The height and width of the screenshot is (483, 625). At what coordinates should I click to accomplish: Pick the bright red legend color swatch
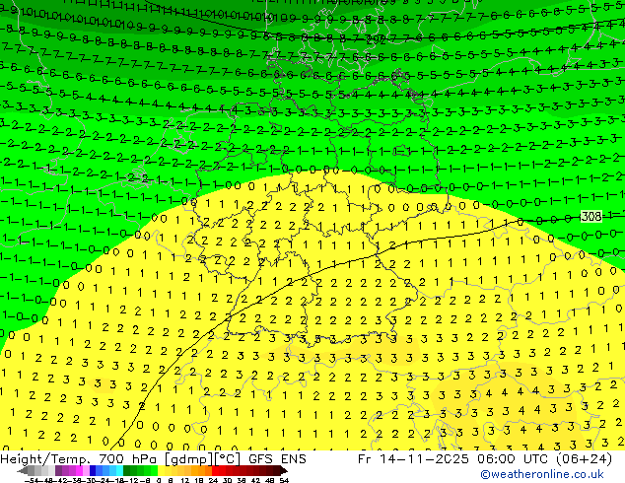[x=215, y=470]
